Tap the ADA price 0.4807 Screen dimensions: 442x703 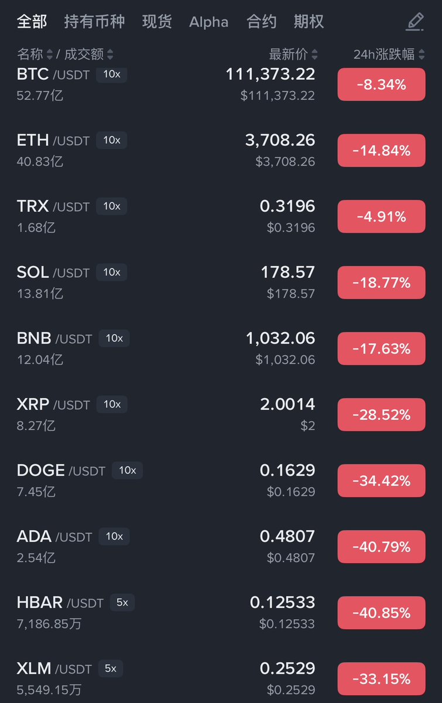287,536
